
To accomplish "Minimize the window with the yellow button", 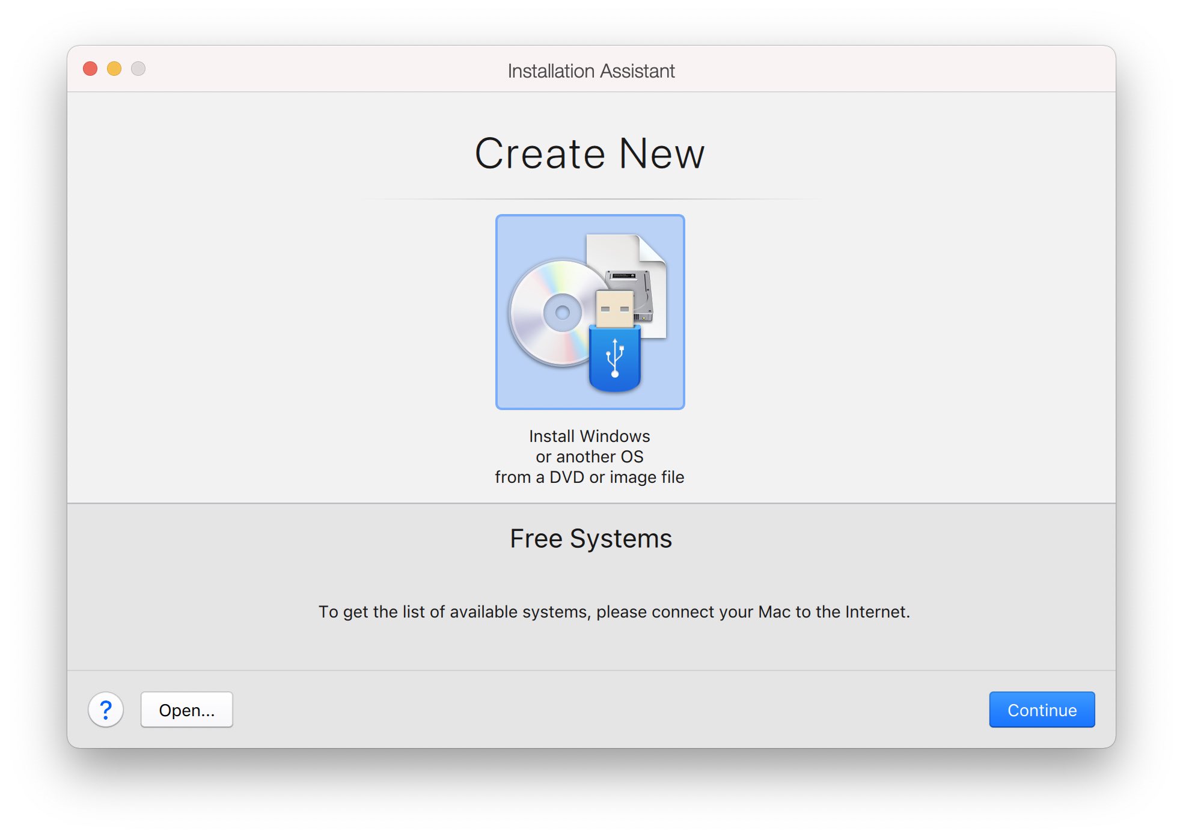I will point(114,69).
